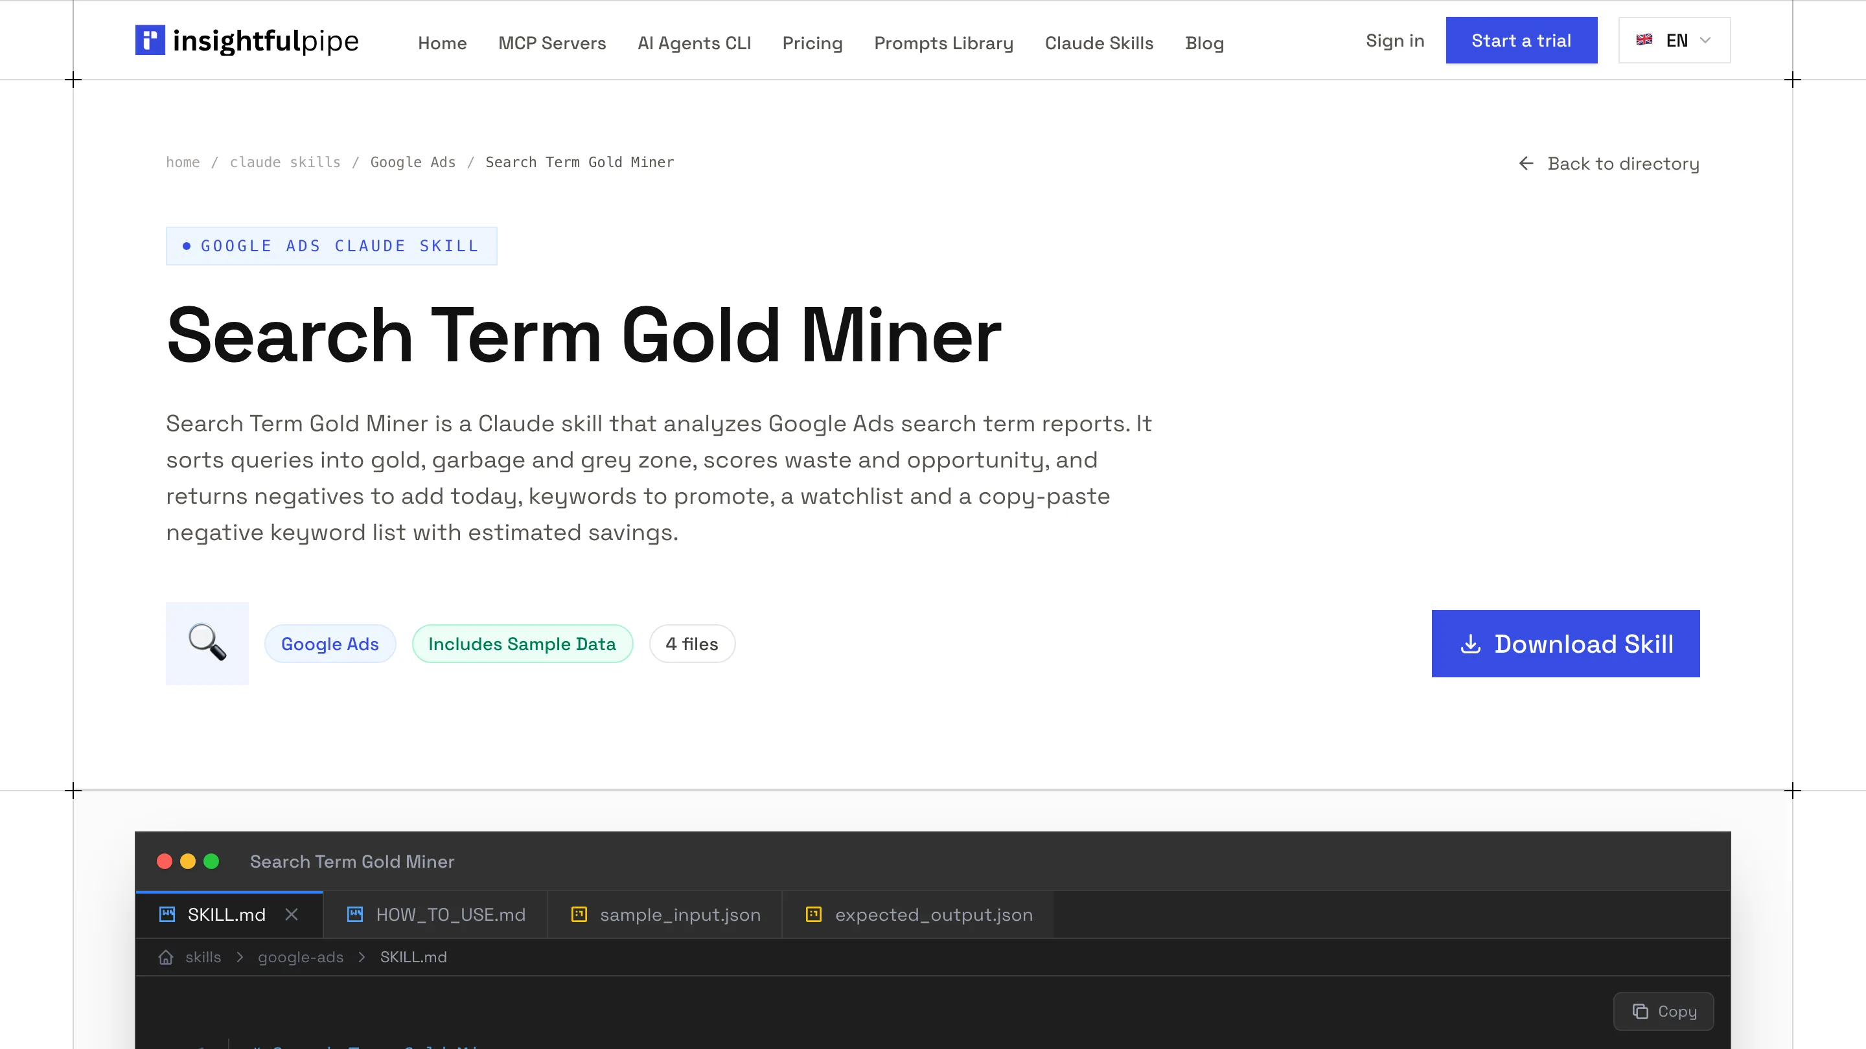Open the expected_output.json tab
Screen dimensions: 1866x1049
click(x=919, y=914)
